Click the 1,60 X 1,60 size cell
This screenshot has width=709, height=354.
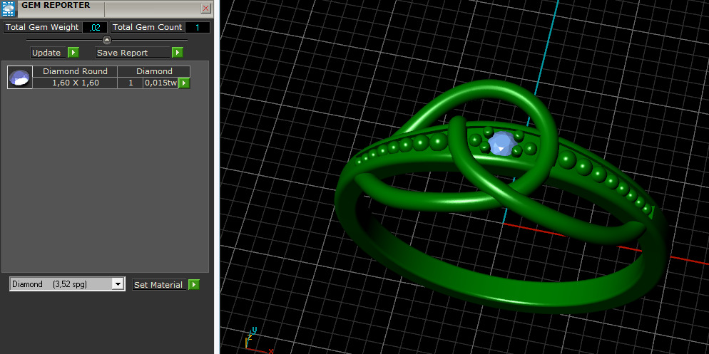click(75, 83)
